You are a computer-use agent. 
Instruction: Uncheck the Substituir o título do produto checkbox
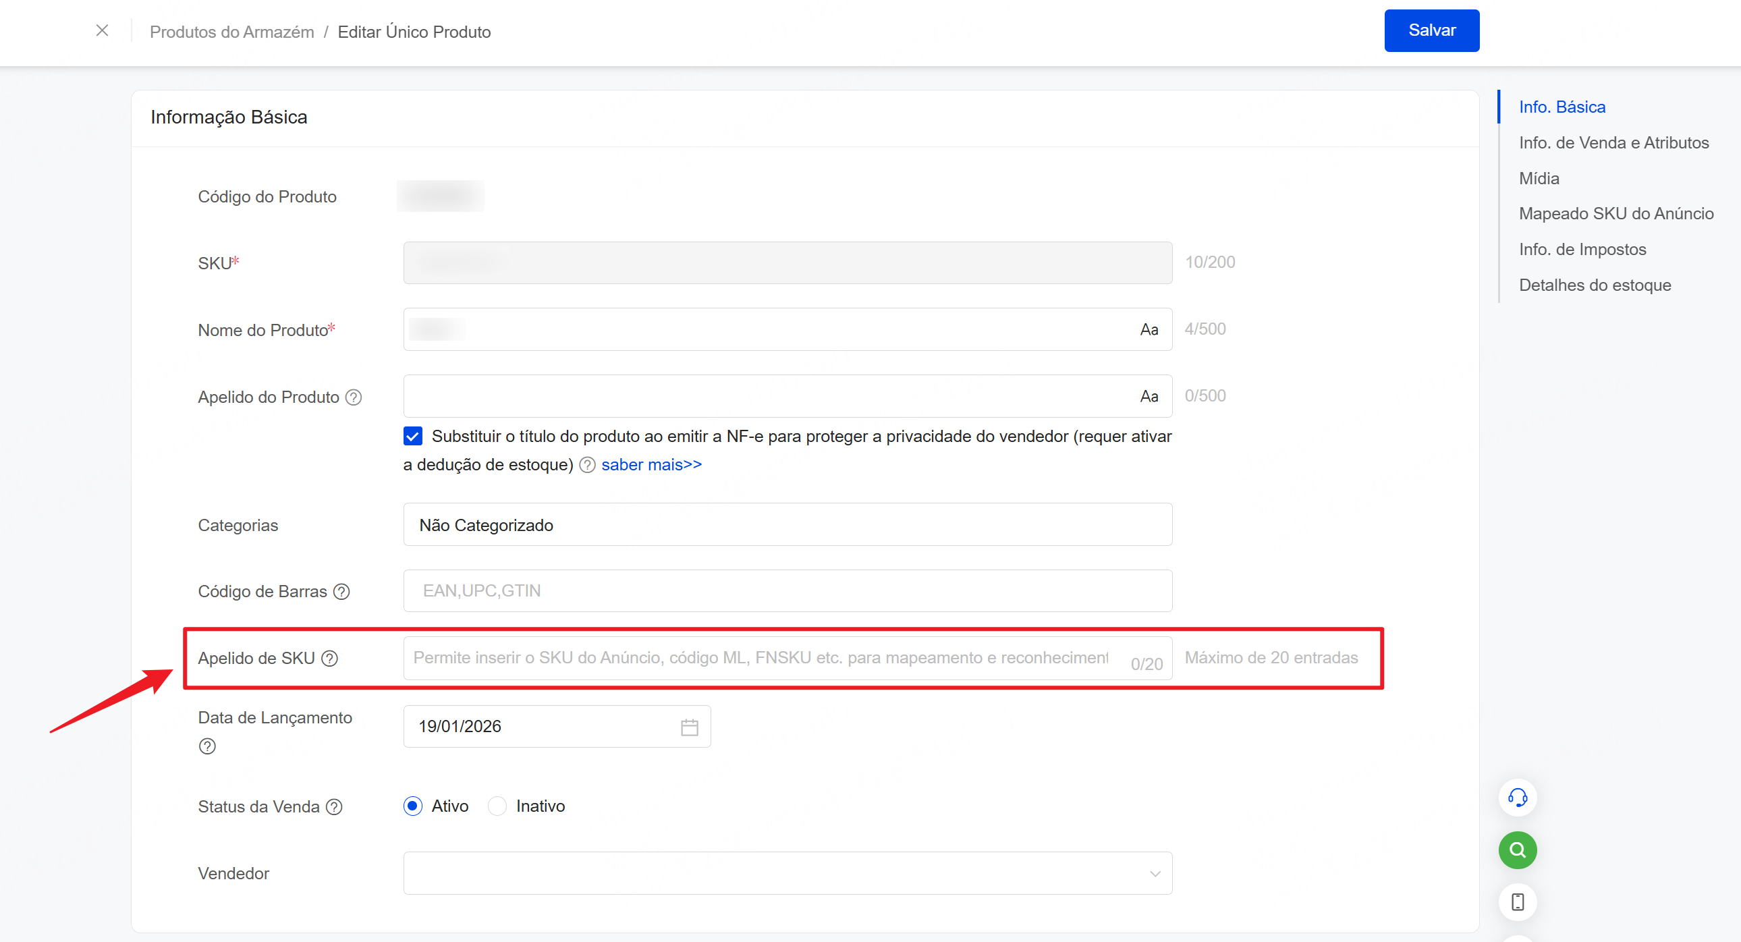(413, 437)
